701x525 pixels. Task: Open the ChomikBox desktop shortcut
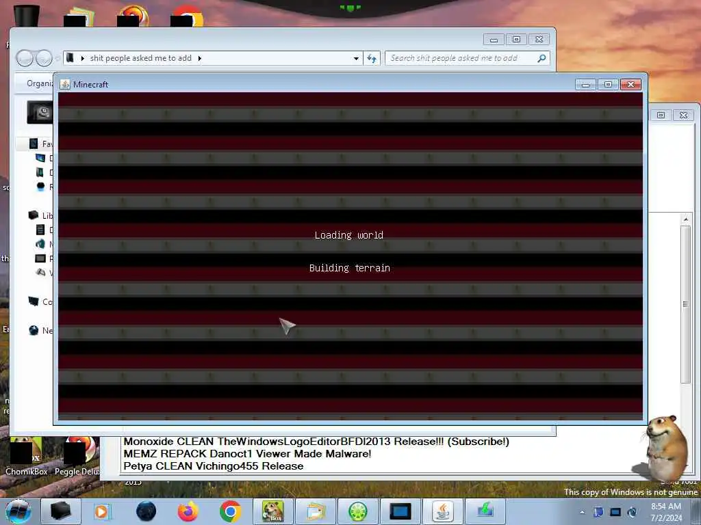click(x=26, y=455)
